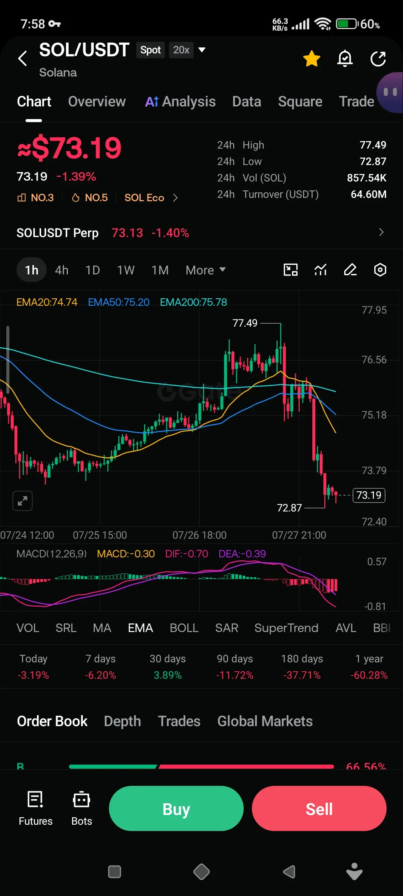Tap the EMA20:74.74 indicator label
Screen dimensions: 403x896
coord(47,302)
